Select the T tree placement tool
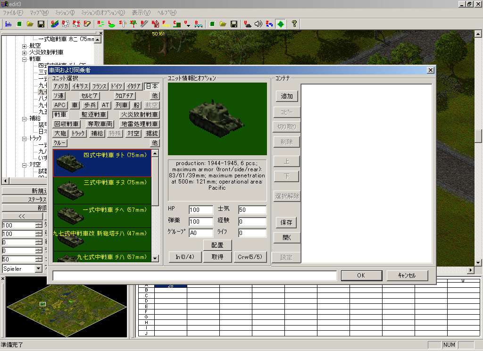The width and height of the screenshot is (483, 351). (133, 24)
